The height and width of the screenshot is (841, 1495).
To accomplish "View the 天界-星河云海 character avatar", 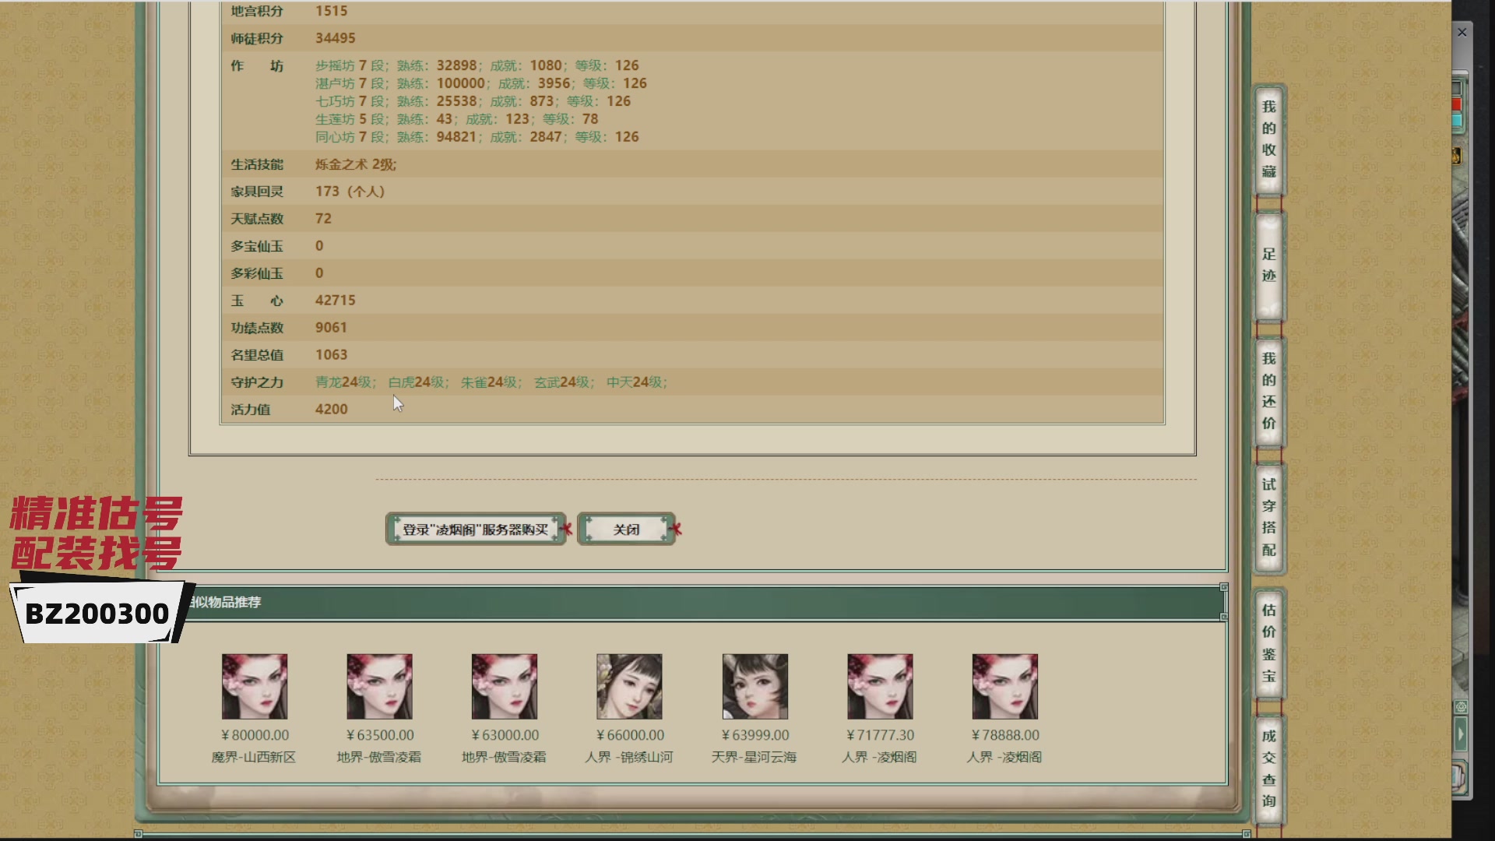I will tap(755, 686).
